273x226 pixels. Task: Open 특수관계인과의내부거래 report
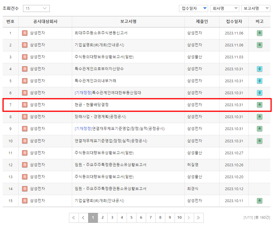click(95, 81)
